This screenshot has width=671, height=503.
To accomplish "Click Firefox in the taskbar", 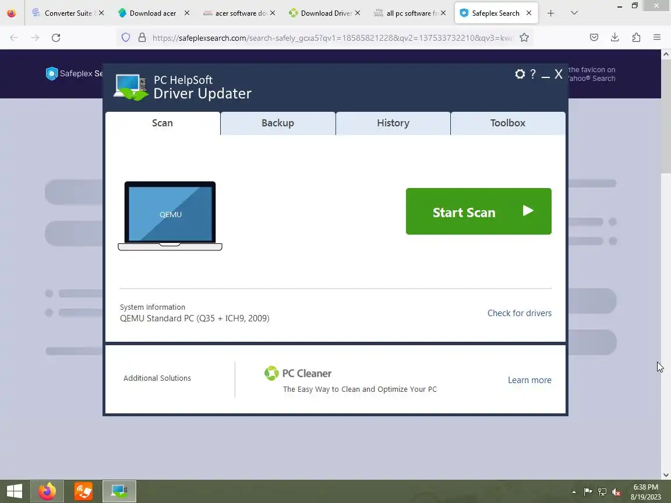I will pos(47,491).
